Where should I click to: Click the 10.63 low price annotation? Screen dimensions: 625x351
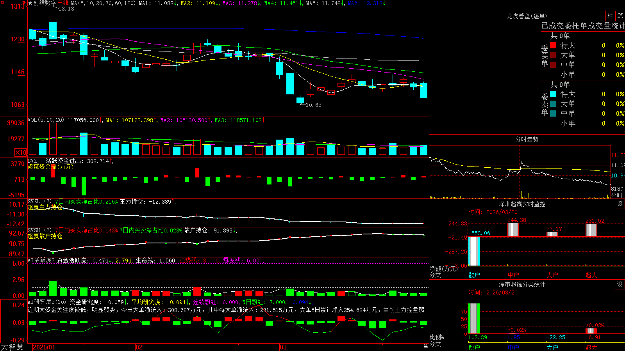(313, 105)
